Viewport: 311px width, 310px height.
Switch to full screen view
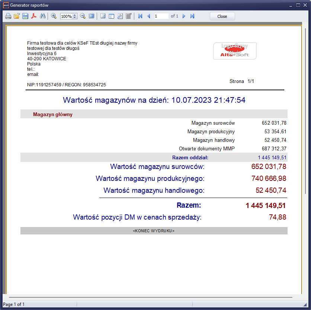pyautogui.click(x=91, y=16)
